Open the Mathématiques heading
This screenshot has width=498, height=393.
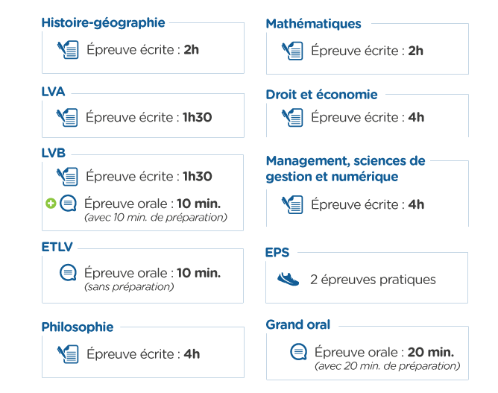click(x=313, y=24)
